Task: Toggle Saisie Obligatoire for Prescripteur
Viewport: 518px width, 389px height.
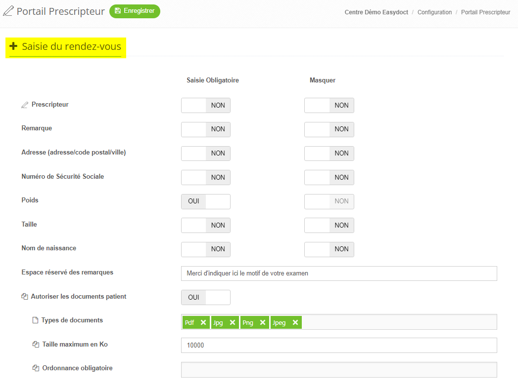Action: 205,105
